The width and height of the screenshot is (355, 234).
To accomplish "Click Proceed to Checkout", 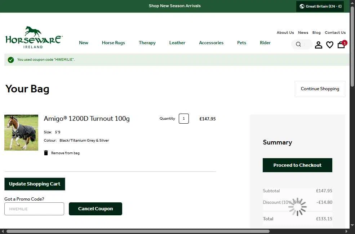I will point(297,165).
